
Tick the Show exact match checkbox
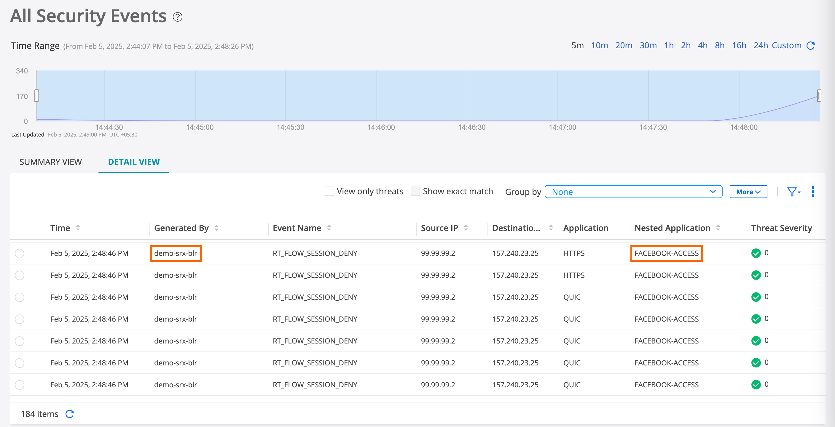[415, 191]
